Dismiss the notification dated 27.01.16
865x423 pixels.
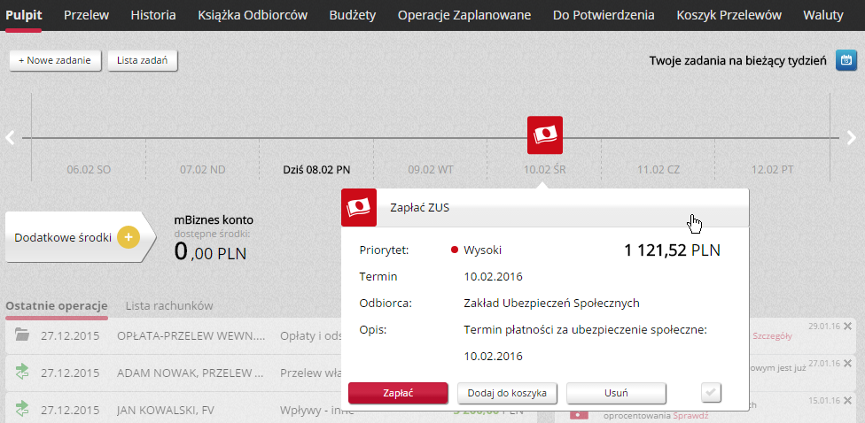click(848, 364)
